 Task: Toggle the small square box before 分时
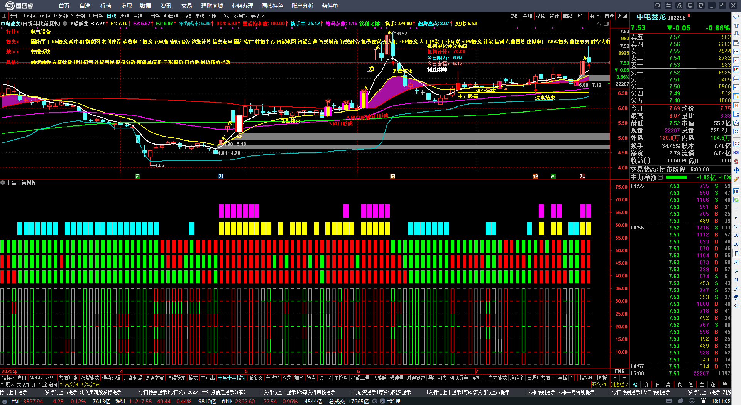tap(4, 16)
